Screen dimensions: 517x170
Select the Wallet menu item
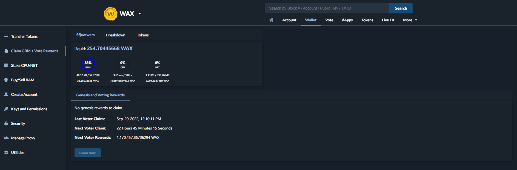pos(311,20)
